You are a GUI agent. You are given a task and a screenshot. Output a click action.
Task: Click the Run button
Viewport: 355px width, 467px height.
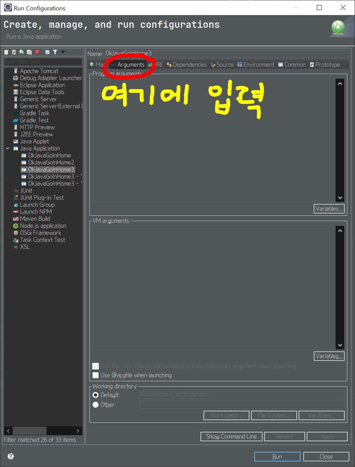[x=277, y=457]
